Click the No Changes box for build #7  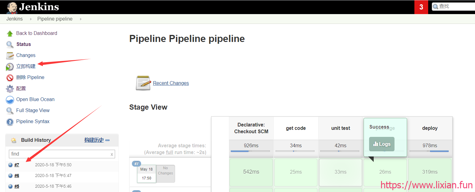click(x=166, y=174)
